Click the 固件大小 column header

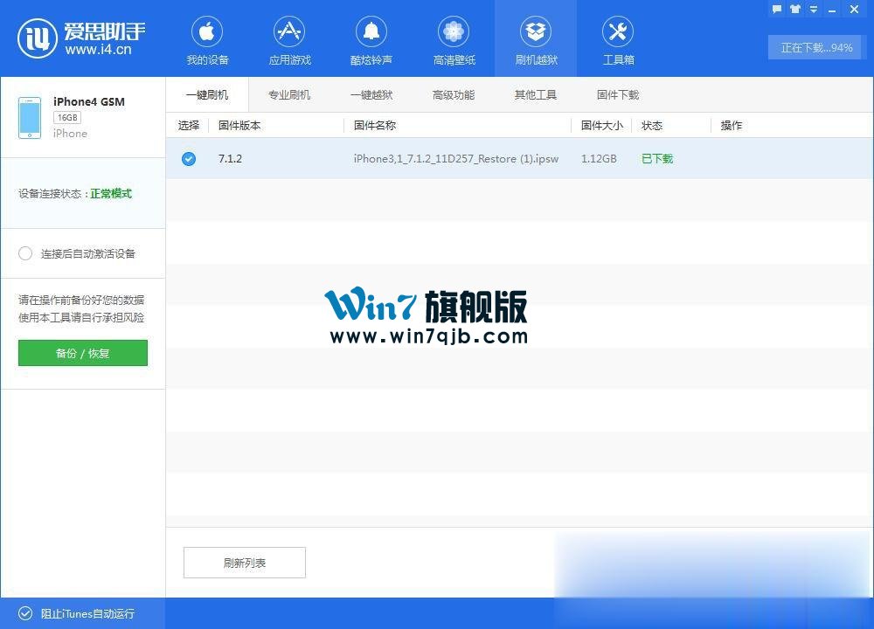[601, 125]
